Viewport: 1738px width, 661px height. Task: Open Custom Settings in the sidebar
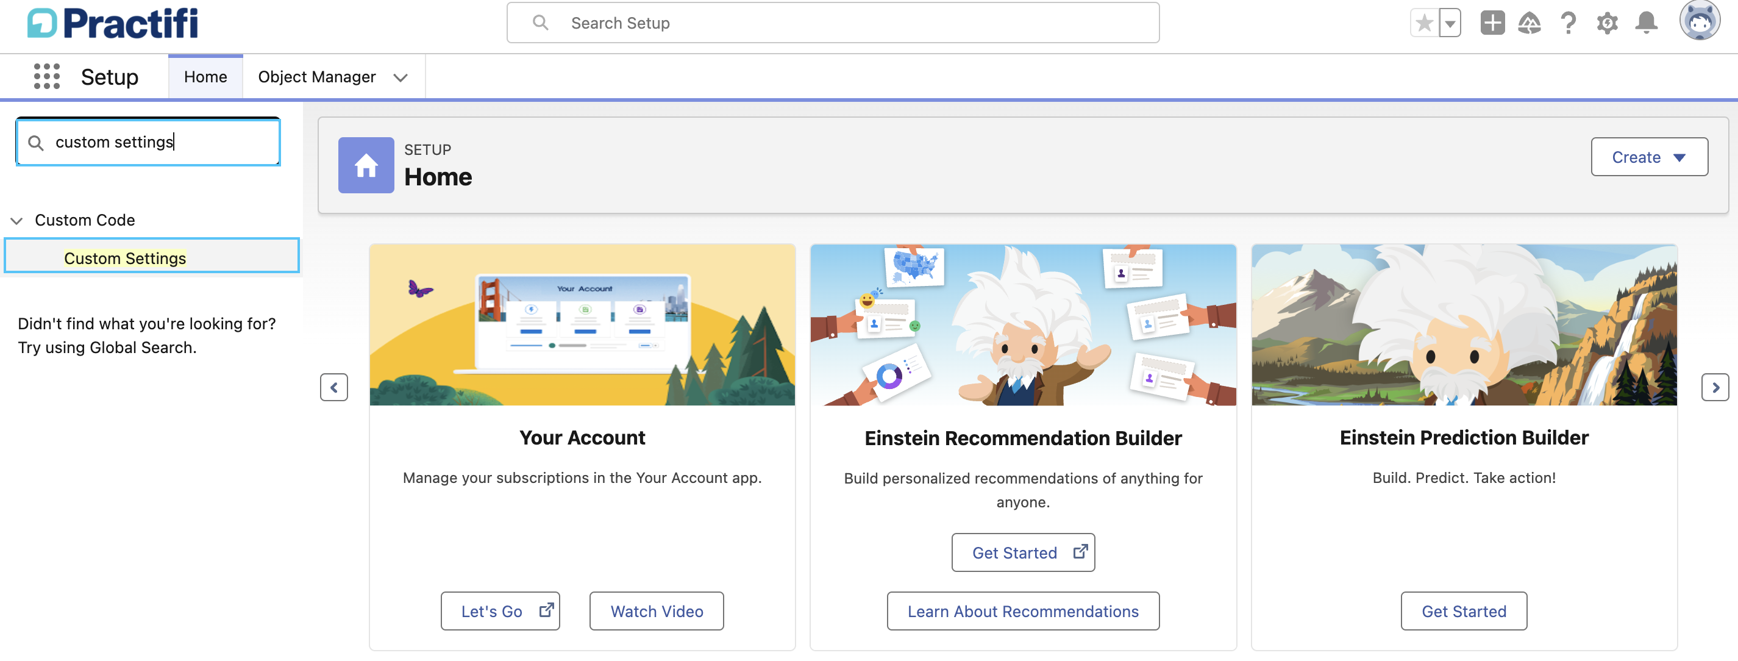(x=152, y=256)
